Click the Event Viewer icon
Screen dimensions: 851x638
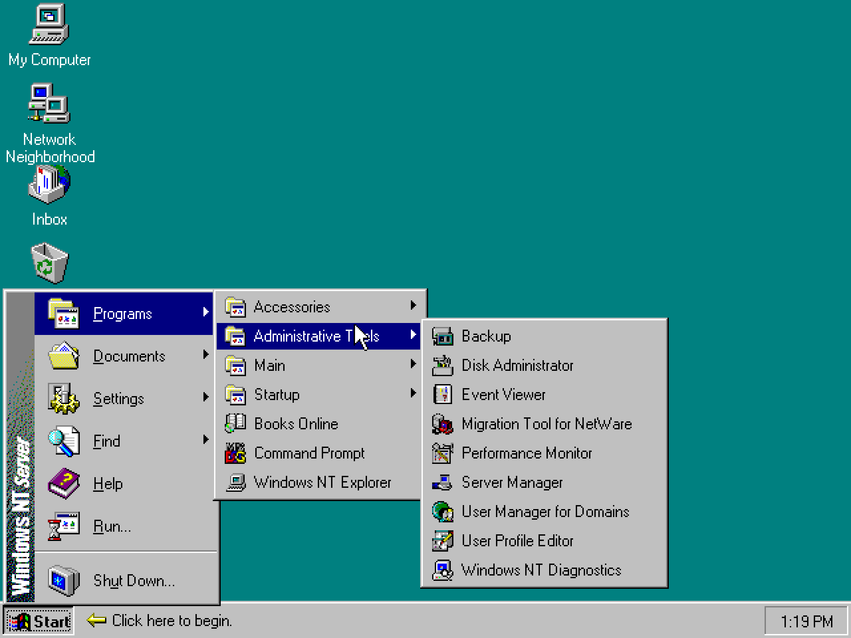pyautogui.click(x=442, y=395)
